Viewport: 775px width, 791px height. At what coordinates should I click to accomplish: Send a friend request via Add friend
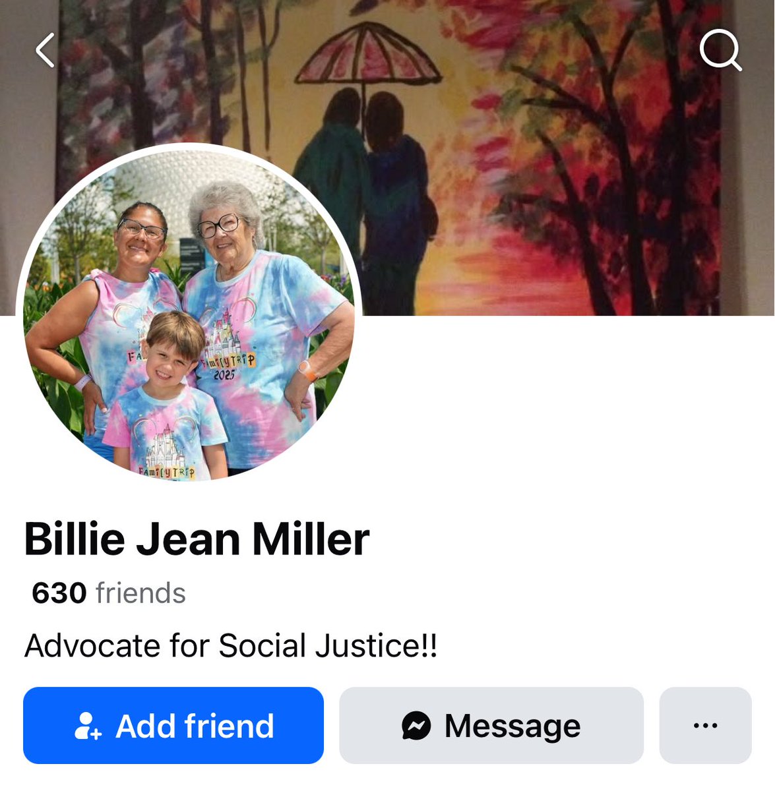173,726
